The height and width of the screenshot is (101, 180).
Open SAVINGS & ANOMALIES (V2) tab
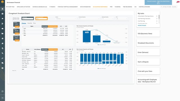tap(40, 7)
